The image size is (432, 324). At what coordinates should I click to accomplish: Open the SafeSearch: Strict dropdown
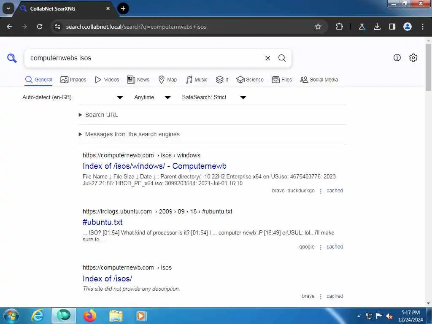click(x=214, y=97)
